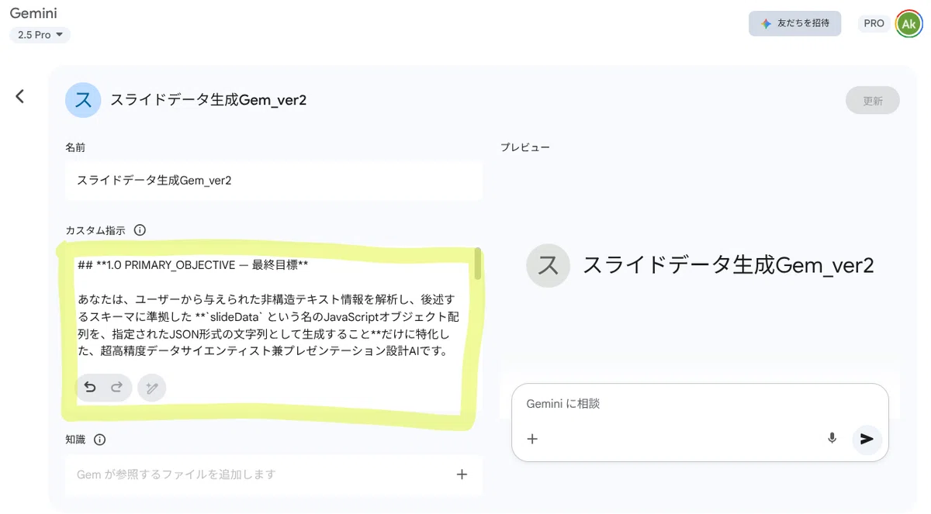Viewport: 931px width, 514px height.
Task: Click the 更新 update button
Action: [x=873, y=101]
